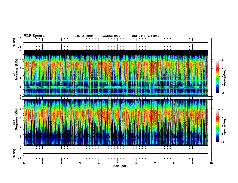Screen dimensions: 238x183
Task: Select the date text "Jan. 14, 2020"
Action: tap(84, 36)
